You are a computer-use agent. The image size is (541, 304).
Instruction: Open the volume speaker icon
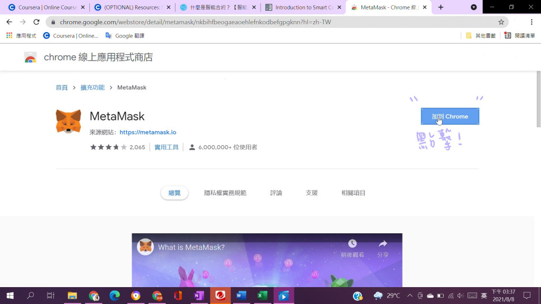pyautogui.click(x=461, y=296)
